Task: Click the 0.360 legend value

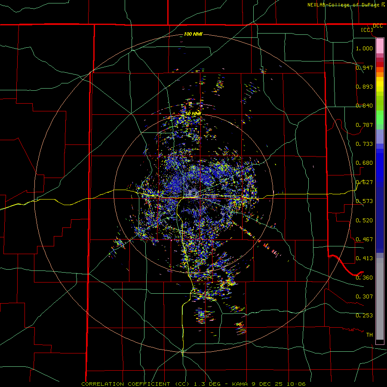Action: tap(364, 277)
